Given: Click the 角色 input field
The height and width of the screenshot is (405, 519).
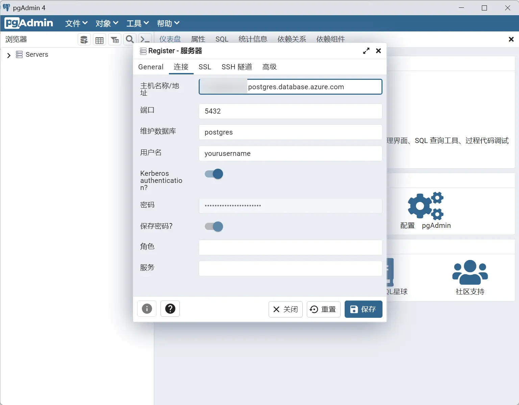Looking at the screenshot, I should tap(291, 247).
